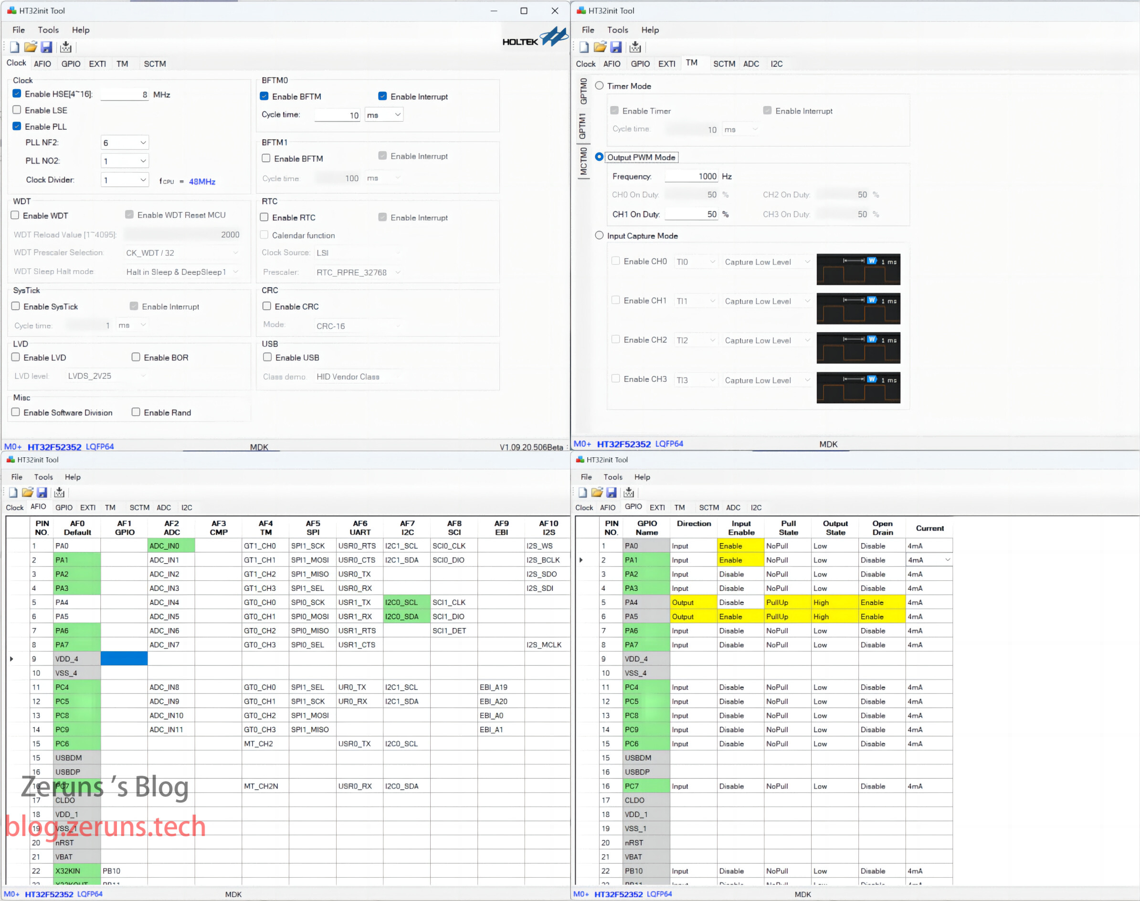
Task: Click Open folder icon in bottom-right GPIO window
Action: coord(597,492)
